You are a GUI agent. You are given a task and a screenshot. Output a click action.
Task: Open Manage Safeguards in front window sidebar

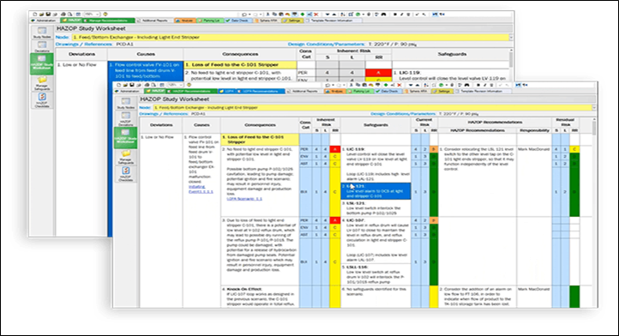(125, 157)
